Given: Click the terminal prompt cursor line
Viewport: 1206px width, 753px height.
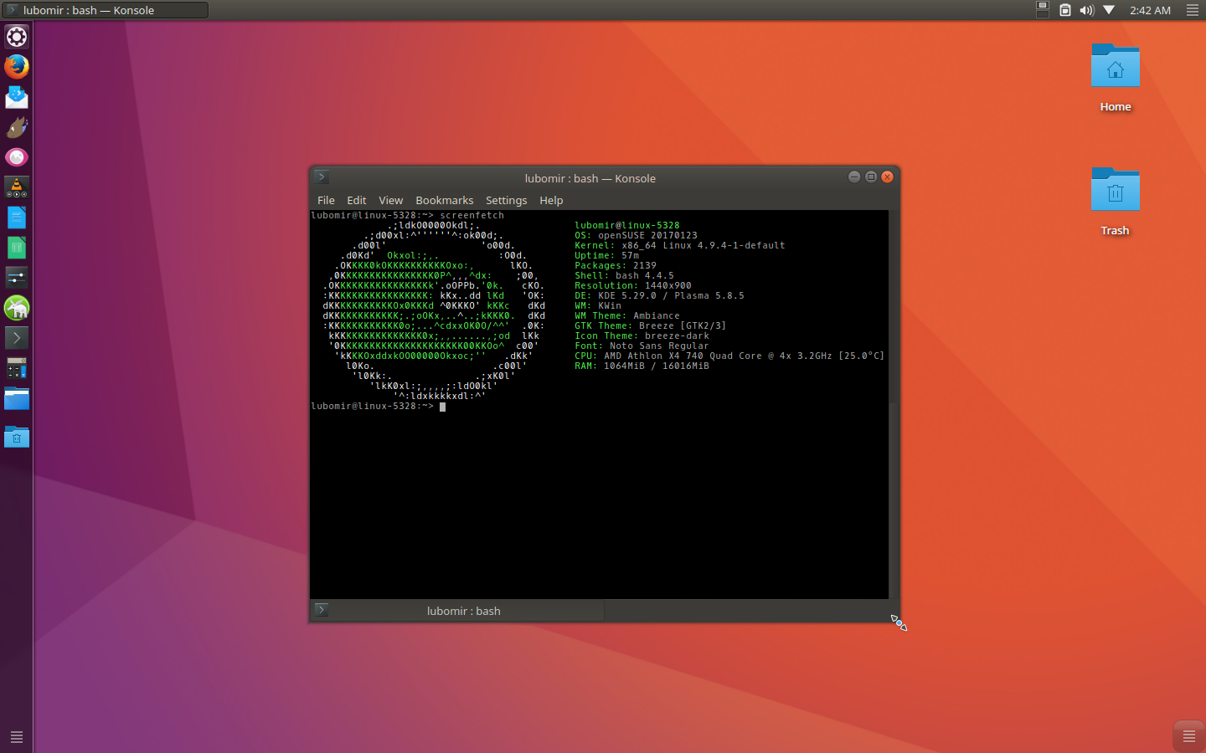Looking at the screenshot, I should [x=378, y=407].
